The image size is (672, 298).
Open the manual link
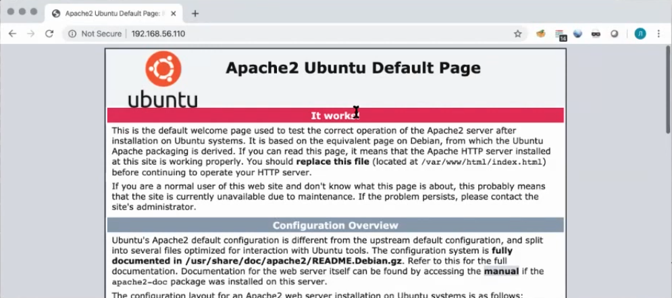point(501,271)
